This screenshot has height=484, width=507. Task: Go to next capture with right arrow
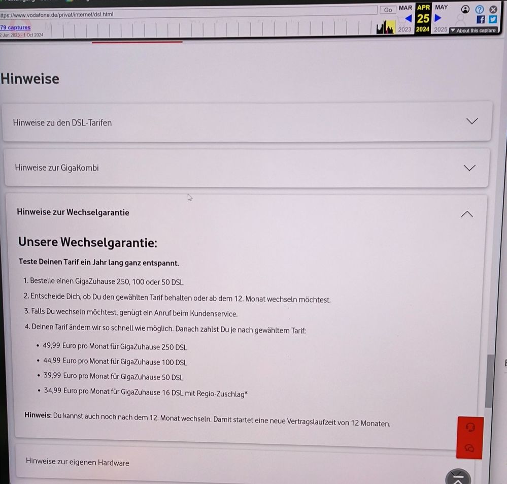438,18
